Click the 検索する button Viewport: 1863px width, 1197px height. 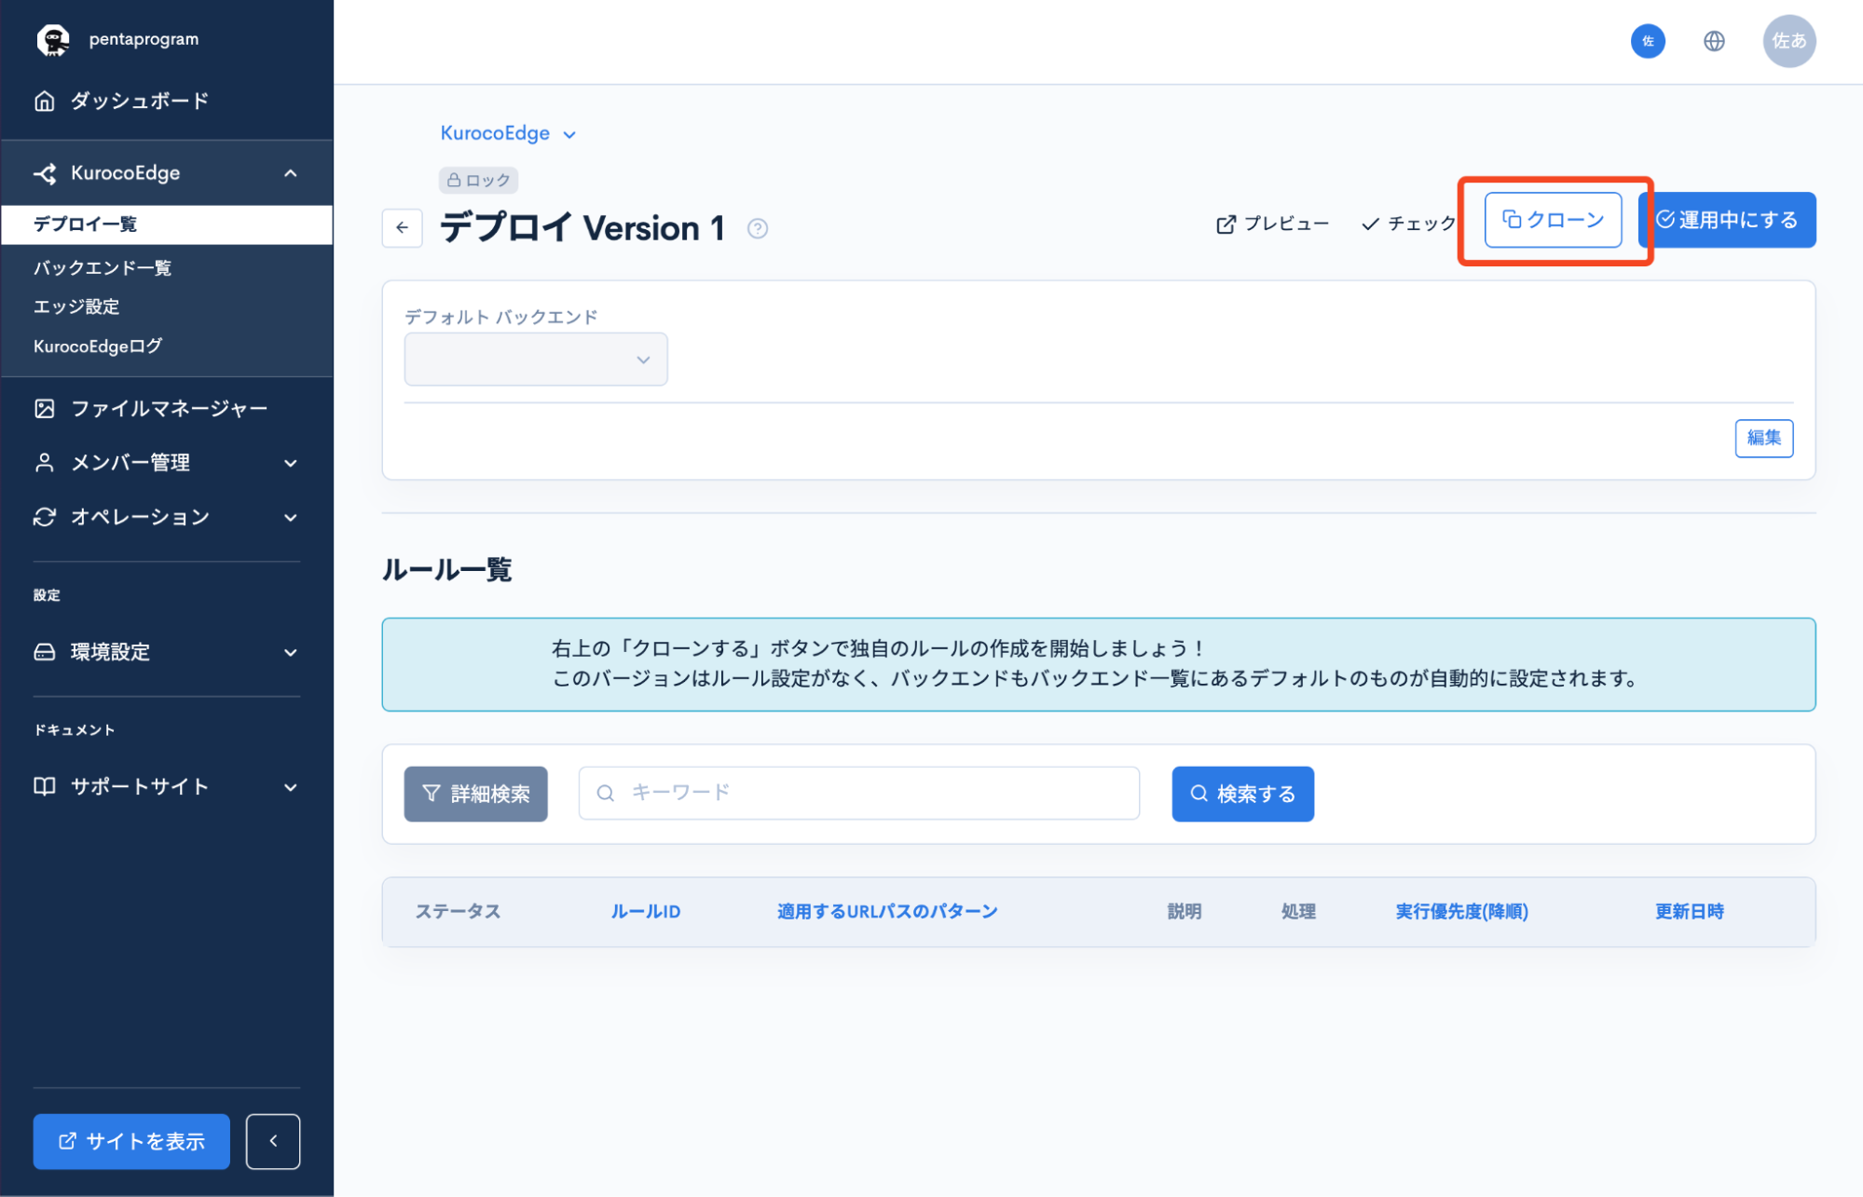(x=1243, y=794)
